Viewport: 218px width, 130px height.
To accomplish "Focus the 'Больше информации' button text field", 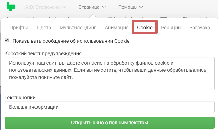I will 109,107.
